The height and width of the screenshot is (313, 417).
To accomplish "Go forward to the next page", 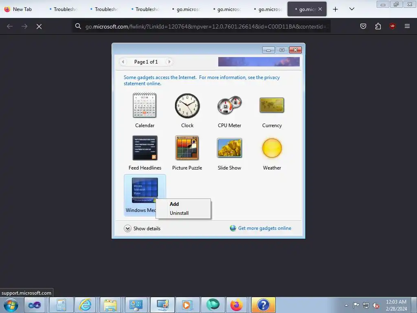I will pos(24,26).
